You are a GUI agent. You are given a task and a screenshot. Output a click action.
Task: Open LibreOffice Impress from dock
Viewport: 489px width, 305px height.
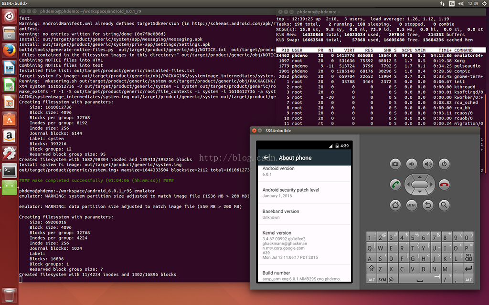(x=10, y=102)
